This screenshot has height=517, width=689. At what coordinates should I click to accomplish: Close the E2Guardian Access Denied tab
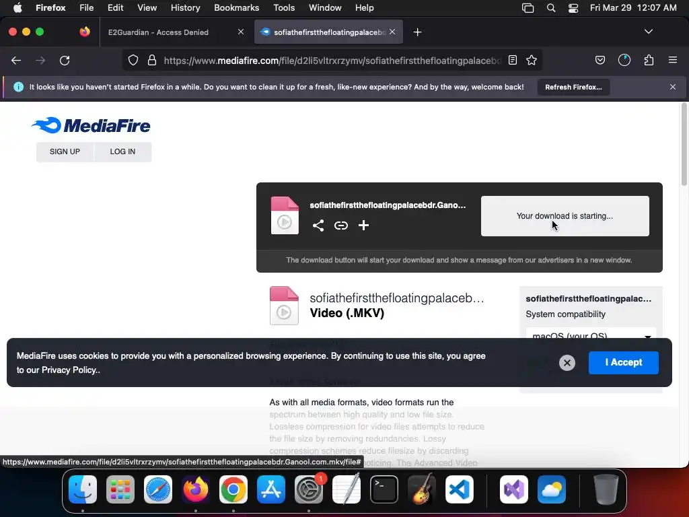tap(241, 32)
